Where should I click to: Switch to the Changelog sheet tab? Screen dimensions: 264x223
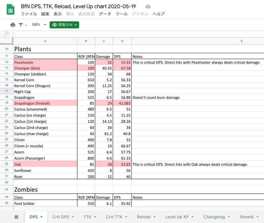(x=214, y=217)
